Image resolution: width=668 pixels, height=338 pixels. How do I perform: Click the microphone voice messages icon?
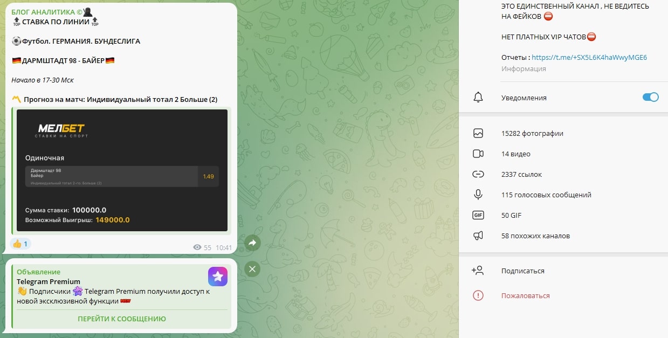tap(478, 195)
